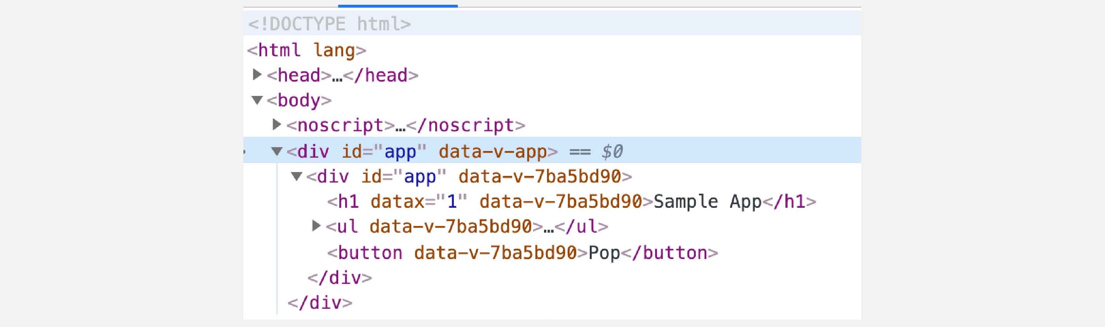Collapse the inner div with data-v-7ba5bd90

click(x=297, y=176)
